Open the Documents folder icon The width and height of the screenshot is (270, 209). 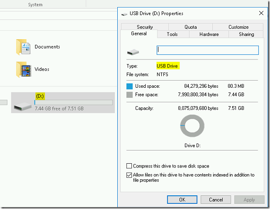pos(23,47)
